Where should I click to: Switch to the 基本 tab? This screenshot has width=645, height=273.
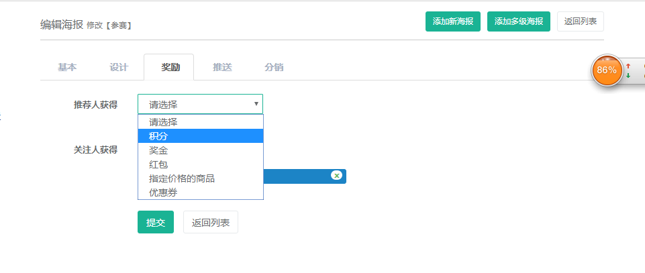(67, 67)
